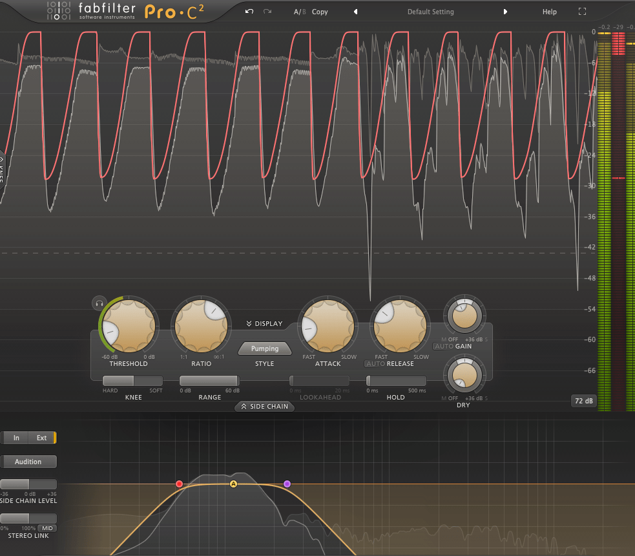Screen dimensions: 635x556
Task: Collapse the Display expander
Action: coord(264,323)
